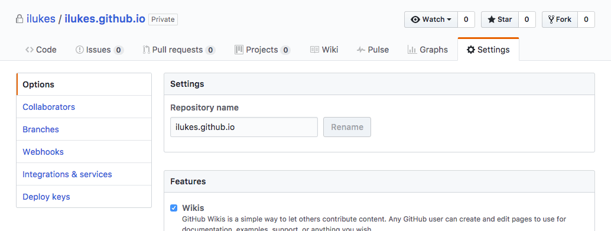This screenshot has height=231, width=611.
Task: Open the Pull requests tab
Action: pyautogui.click(x=179, y=50)
